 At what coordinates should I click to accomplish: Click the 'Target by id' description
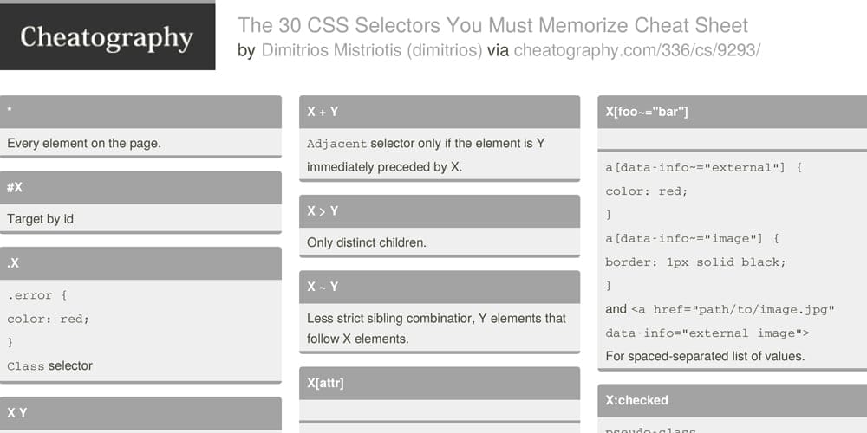point(41,219)
